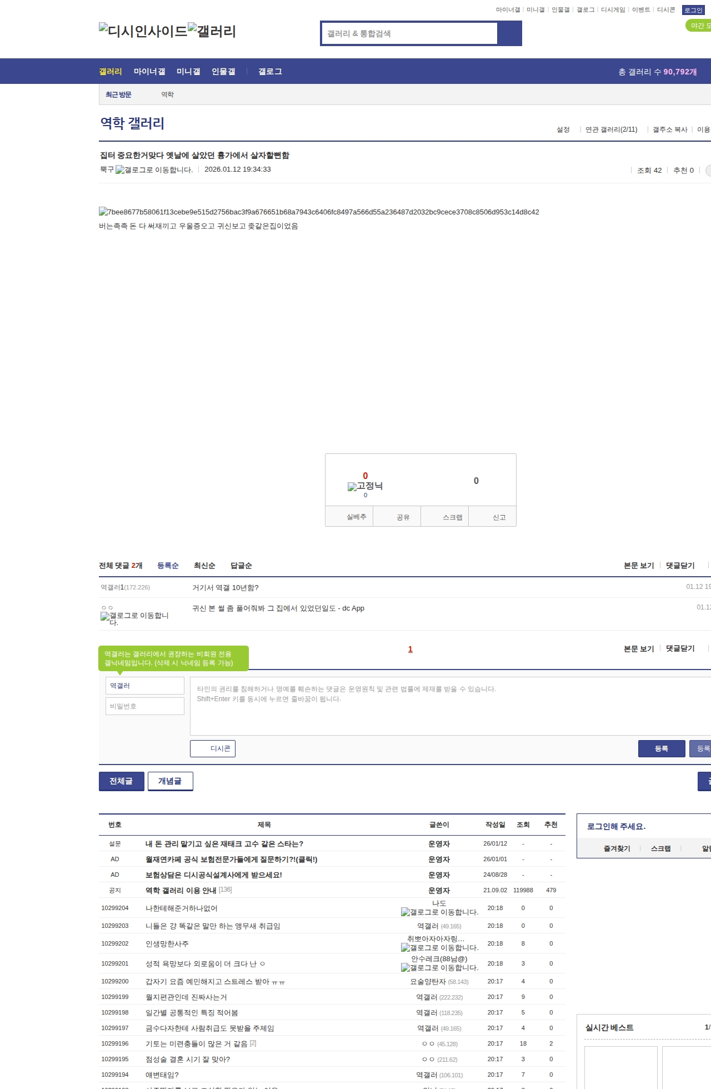This screenshot has width=711, height=1089.
Task: Toggle 댓글닫기 above the comment list
Action: click(x=680, y=566)
